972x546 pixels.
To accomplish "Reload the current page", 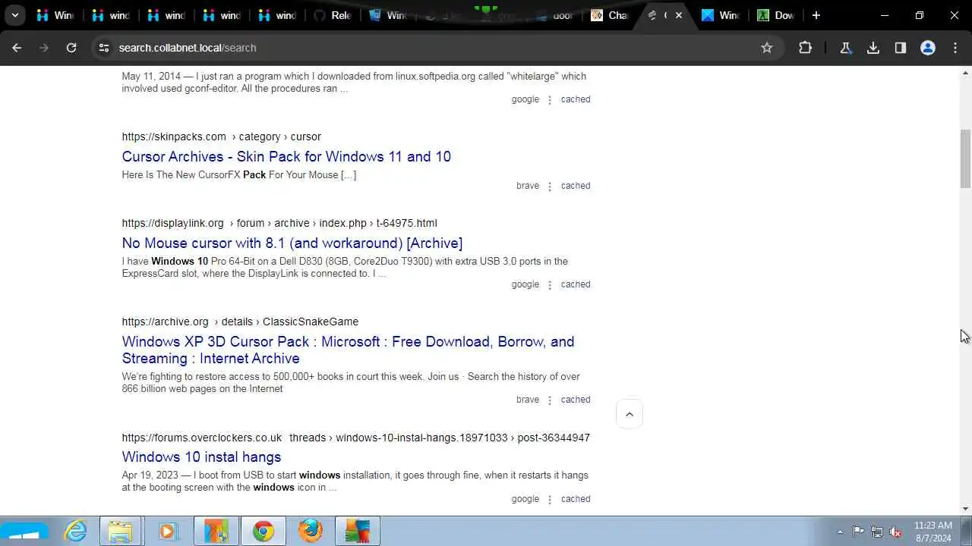I will click(71, 48).
